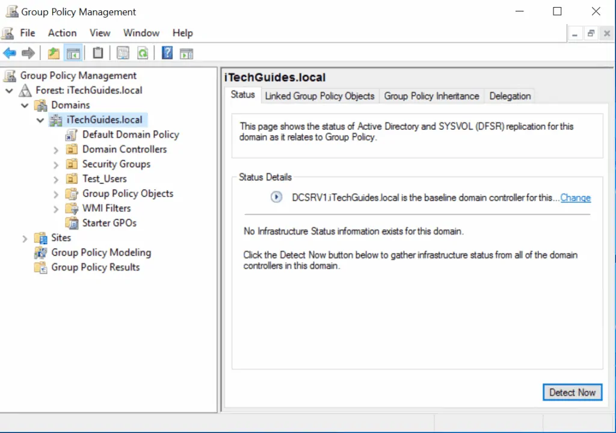
Task: Refresh the view with the Refresh icon
Action: [143, 53]
